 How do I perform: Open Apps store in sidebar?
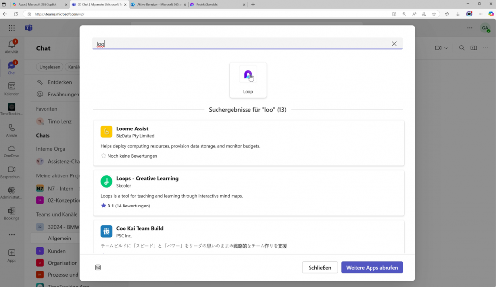12,255
